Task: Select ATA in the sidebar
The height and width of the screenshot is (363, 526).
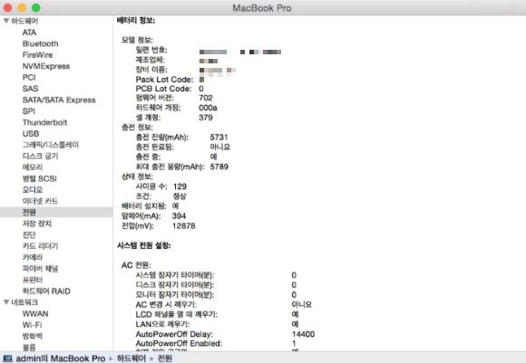Action: click(29, 33)
